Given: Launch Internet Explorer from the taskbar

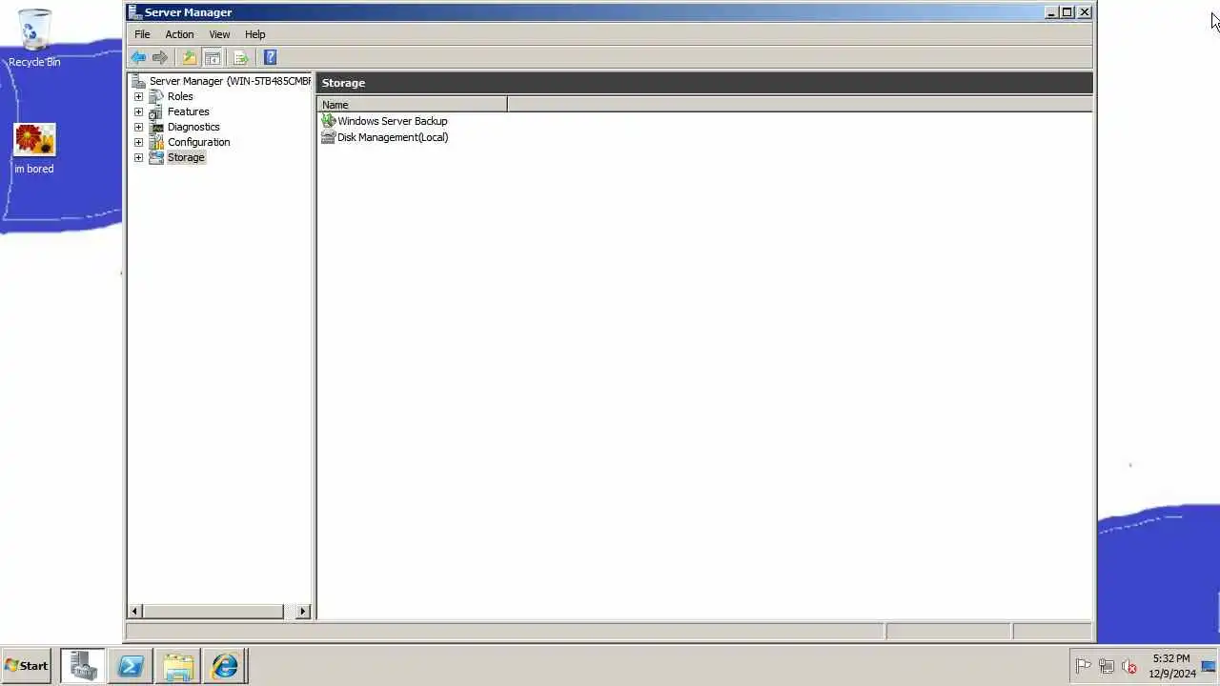Looking at the screenshot, I should [225, 666].
